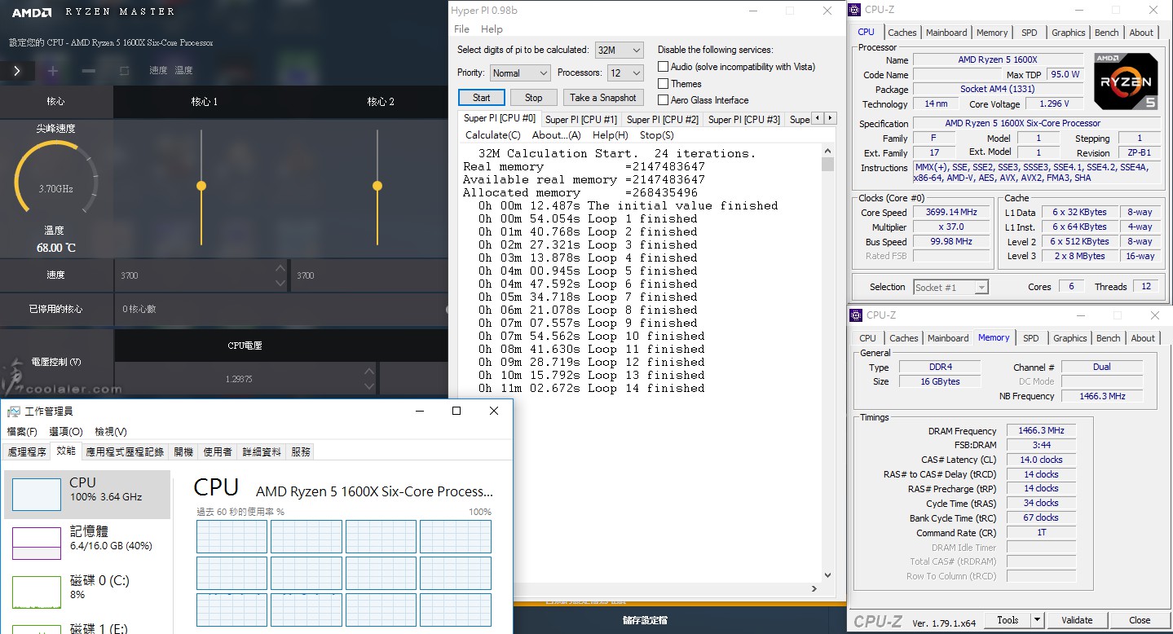Viewport: 1173px width, 634px height.
Task: Open About tab in the Memory-tab CPU-Z window
Action: click(1143, 338)
